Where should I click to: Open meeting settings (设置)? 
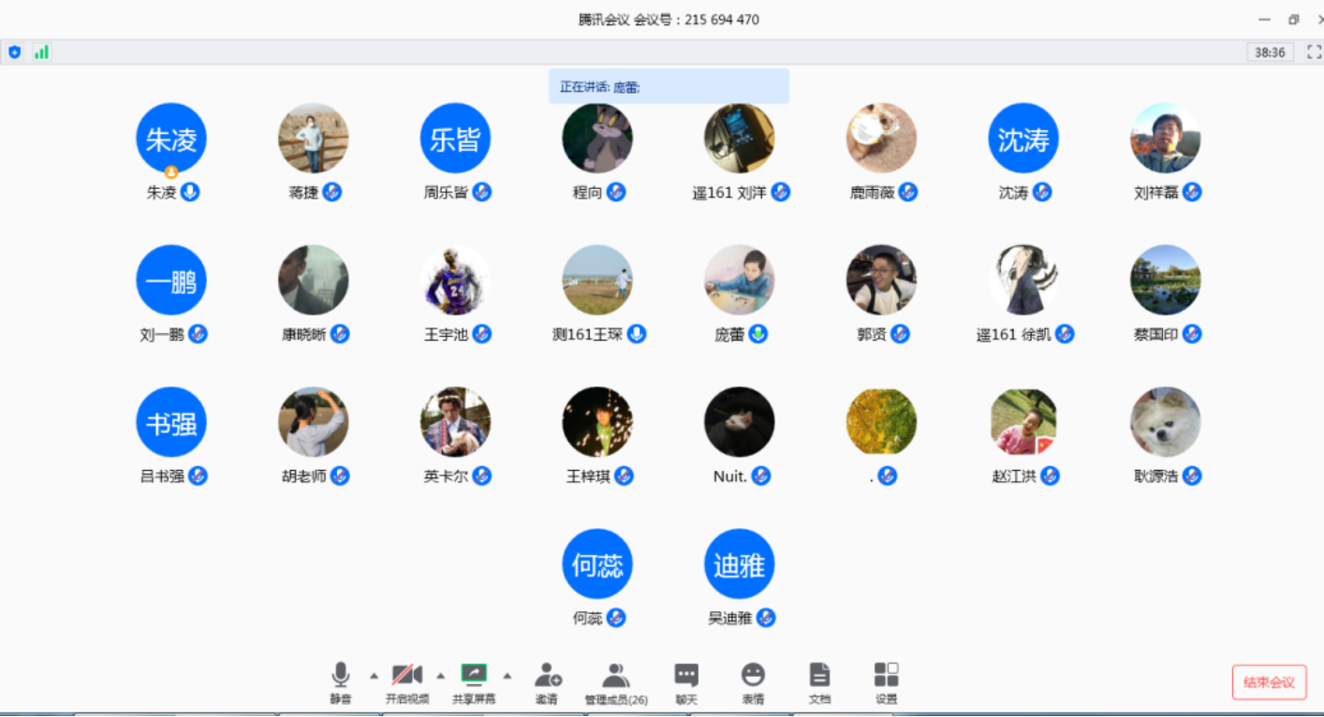[x=886, y=682]
